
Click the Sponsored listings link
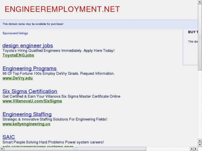[x=15, y=33]
